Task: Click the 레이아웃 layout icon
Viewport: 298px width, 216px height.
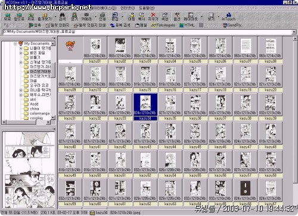Action: click(191, 17)
